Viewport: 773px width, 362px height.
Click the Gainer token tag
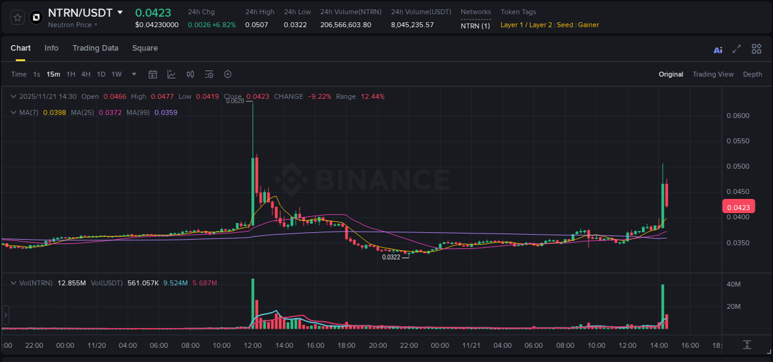pyautogui.click(x=588, y=25)
